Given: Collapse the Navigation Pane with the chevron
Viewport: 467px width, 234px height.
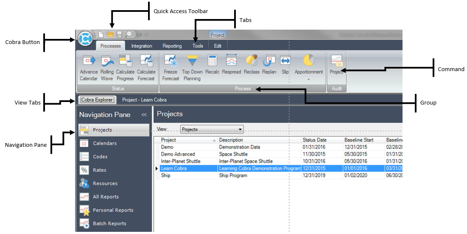Looking at the screenshot, I should click(144, 115).
